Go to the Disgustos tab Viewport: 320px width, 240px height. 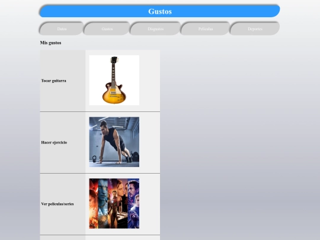(x=155, y=29)
